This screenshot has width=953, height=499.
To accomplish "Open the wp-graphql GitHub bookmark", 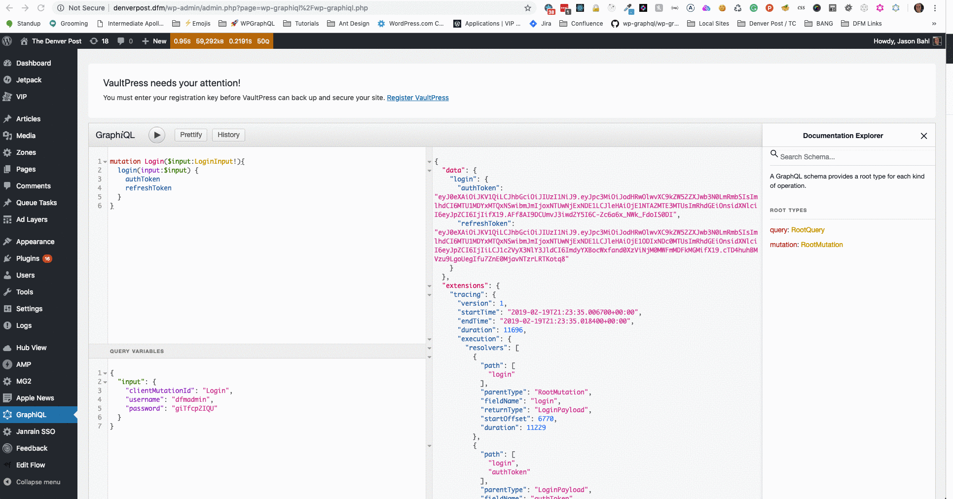I will (x=645, y=23).
